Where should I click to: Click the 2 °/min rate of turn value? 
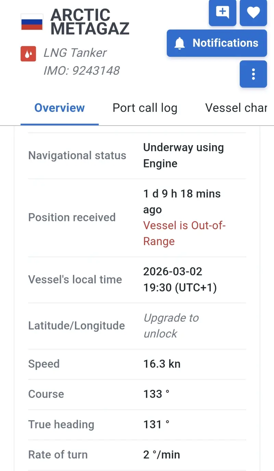point(161,455)
